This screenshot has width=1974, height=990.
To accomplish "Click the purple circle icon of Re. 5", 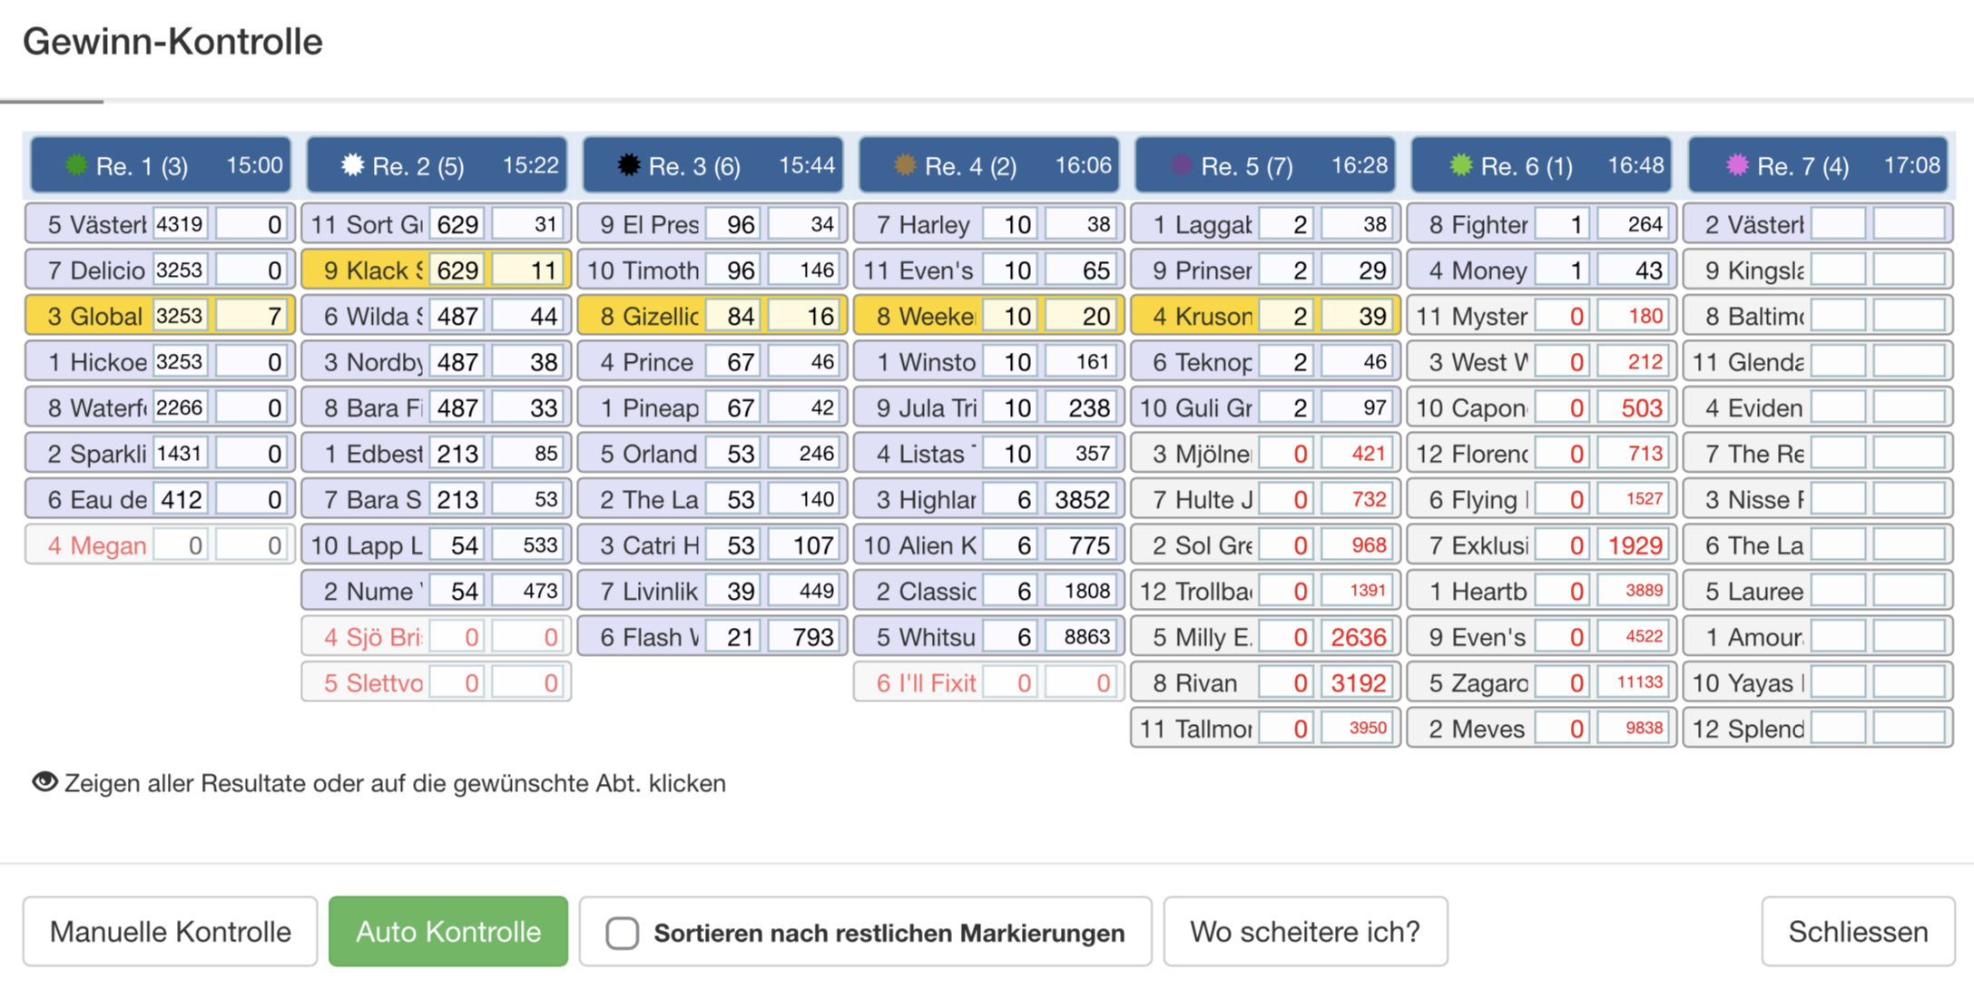I will pos(1181,165).
